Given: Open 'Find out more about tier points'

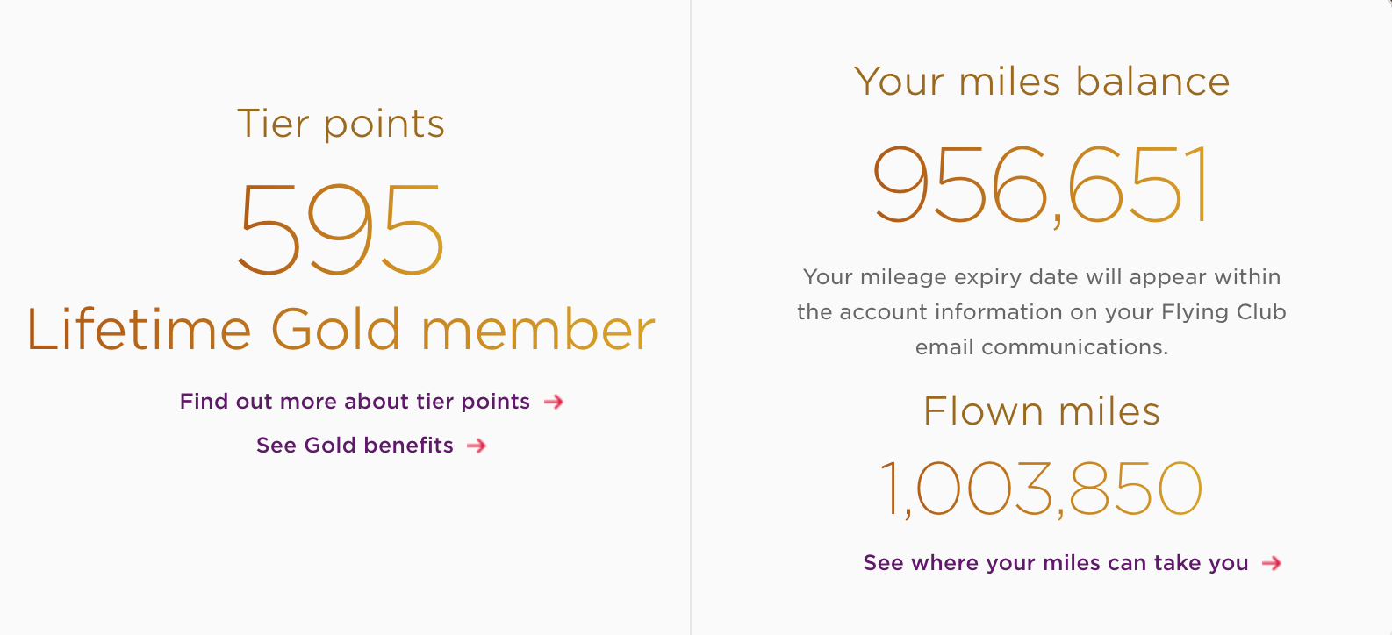Looking at the screenshot, I should pos(355,402).
